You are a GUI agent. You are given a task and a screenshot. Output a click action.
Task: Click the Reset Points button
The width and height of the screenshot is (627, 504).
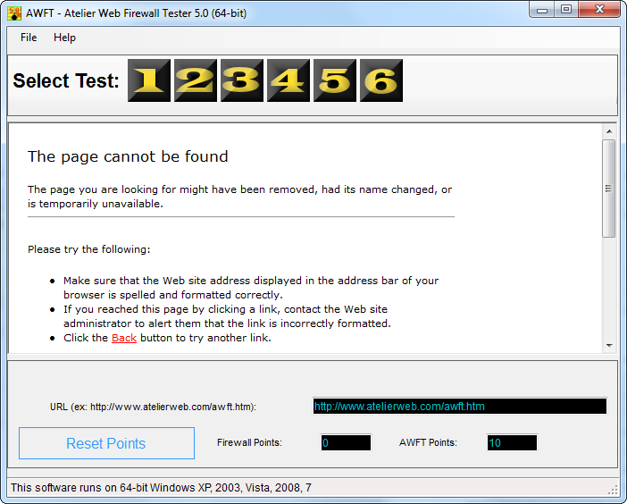pyautogui.click(x=106, y=443)
